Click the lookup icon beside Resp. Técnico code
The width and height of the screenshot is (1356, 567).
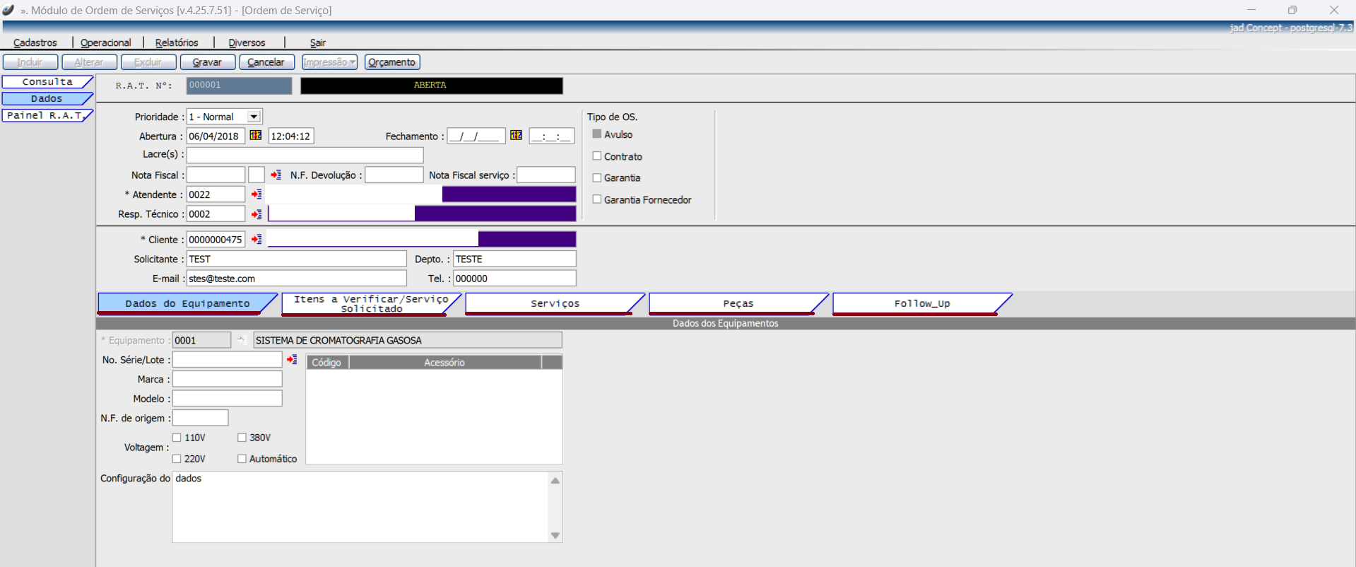(257, 214)
